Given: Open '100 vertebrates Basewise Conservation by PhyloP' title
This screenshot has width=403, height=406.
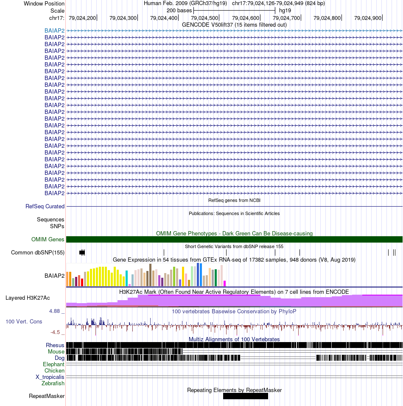Looking at the screenshot, I should click(x=234, y=312).
